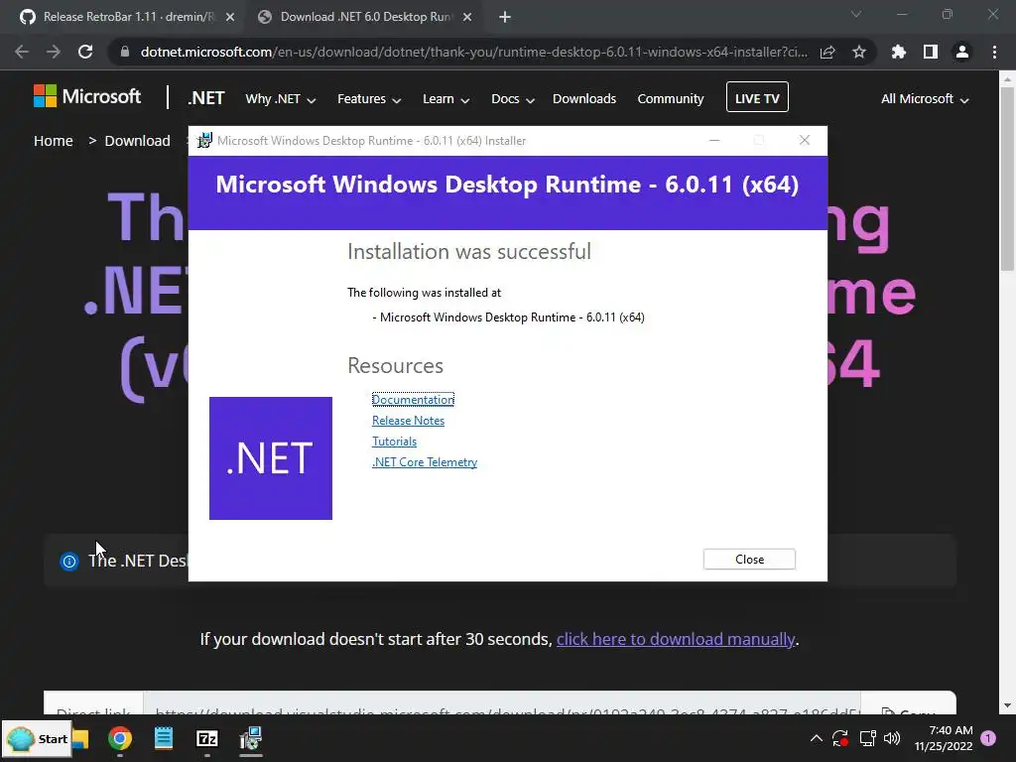
Task: Click the address bar URL
Action: point(473,52)
